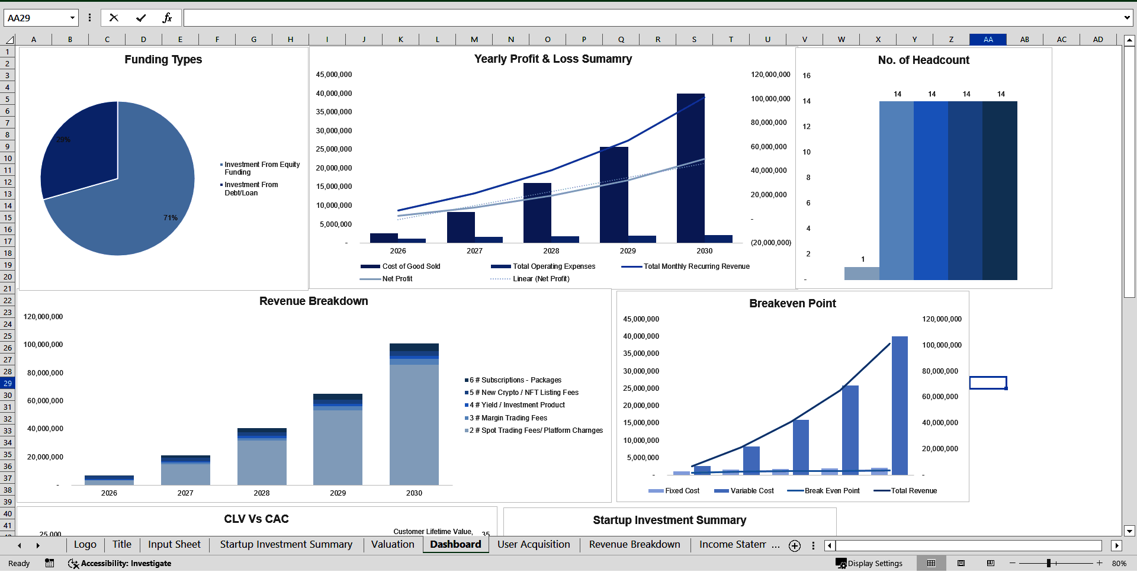The width and height of the screenshot is (1137, 572).
Task: Select Revenue Breakdown chart title
Action: coord(313,301)
